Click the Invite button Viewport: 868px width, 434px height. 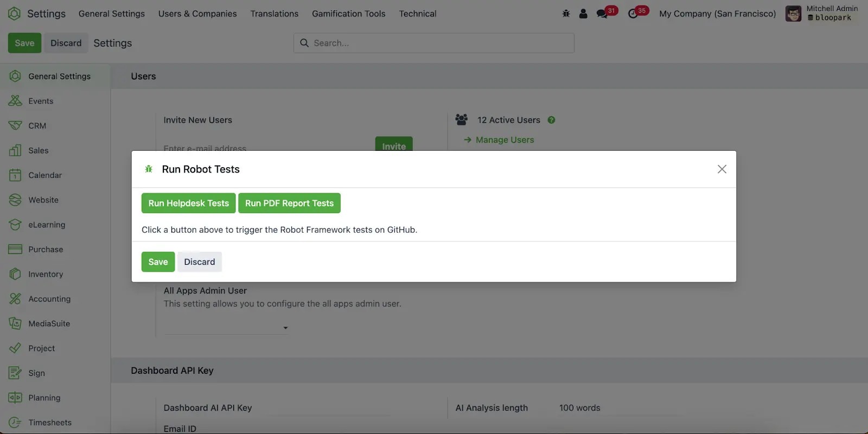pos(394,144)
